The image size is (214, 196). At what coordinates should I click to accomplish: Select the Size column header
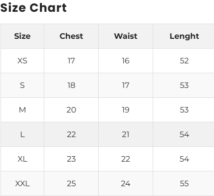22,36
